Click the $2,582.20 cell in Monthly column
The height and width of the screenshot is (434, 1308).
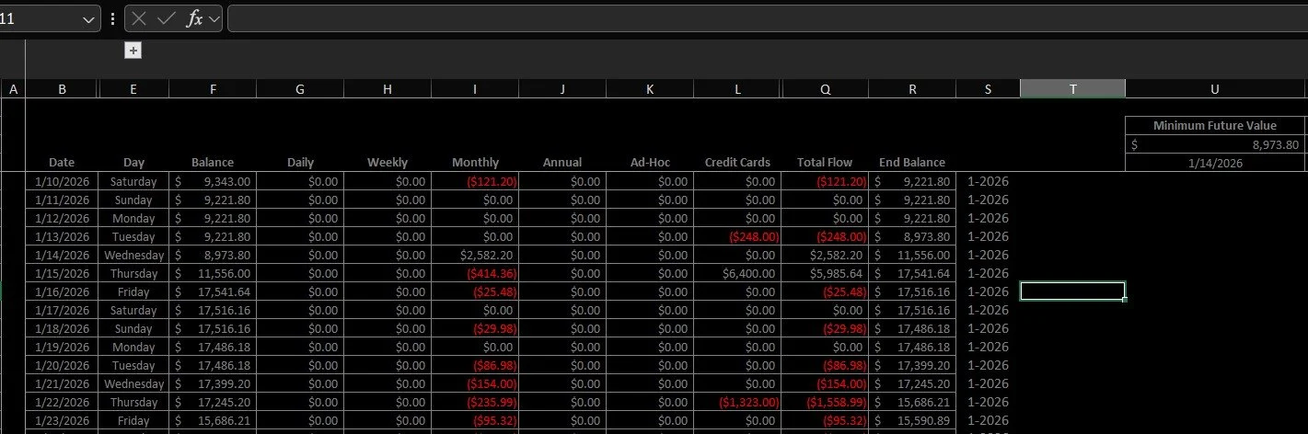pyautogui.click(x=475, y=255)
